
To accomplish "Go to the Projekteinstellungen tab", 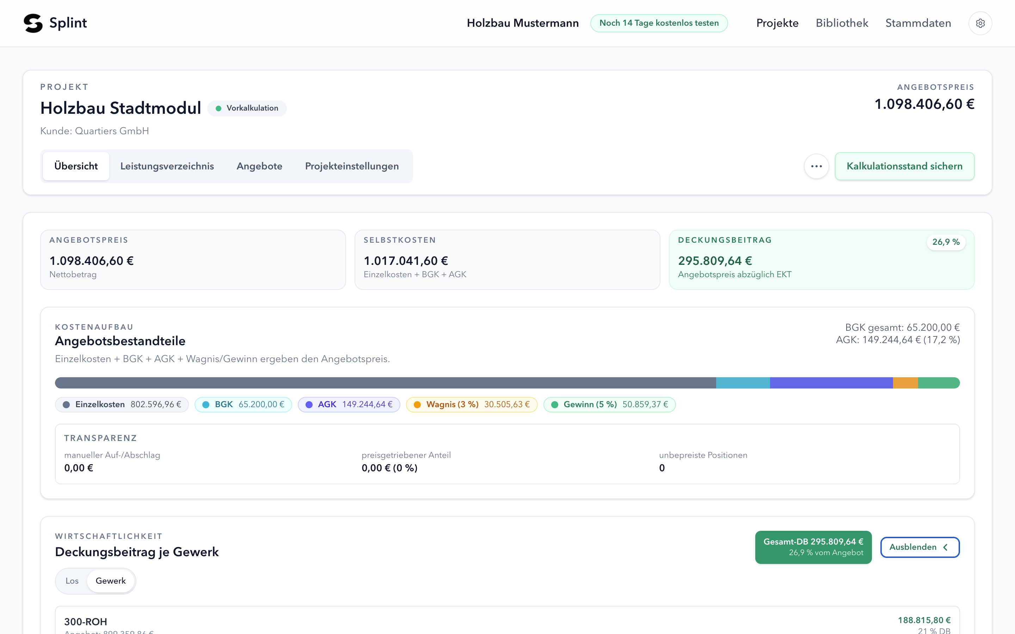I will [351, 166].
